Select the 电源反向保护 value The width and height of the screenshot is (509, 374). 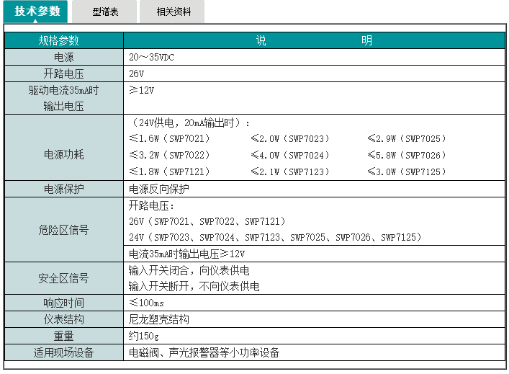click(158, 189)
